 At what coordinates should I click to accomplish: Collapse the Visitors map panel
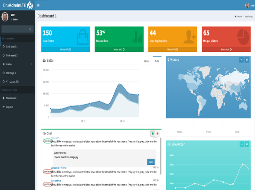click(x=241, y=60)
